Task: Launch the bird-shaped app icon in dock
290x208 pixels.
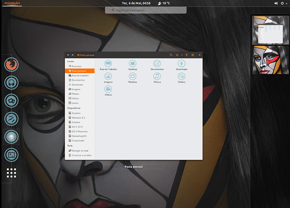Action: click(x=12, y=119)
